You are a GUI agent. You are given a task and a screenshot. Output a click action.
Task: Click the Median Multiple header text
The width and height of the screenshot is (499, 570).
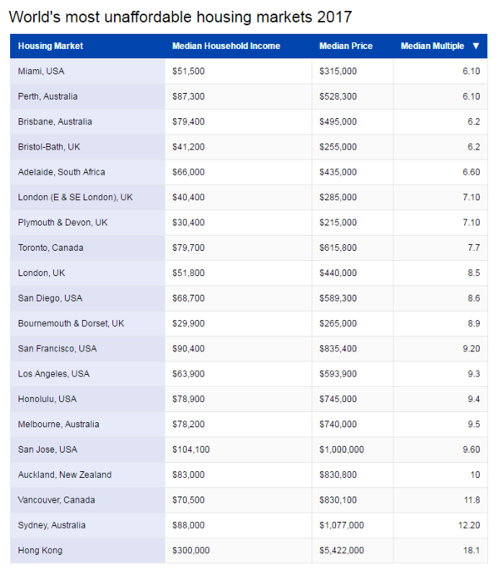pyautogui.click(x=432, y=47)
